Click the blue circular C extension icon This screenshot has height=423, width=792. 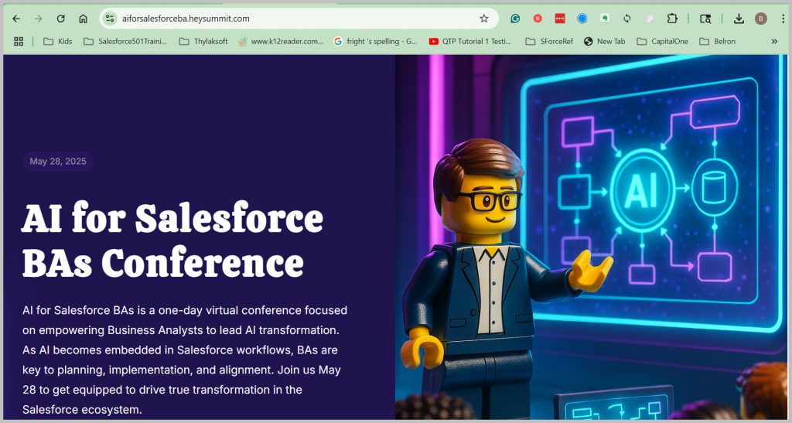pyautogui.click(x=582, y=19)
